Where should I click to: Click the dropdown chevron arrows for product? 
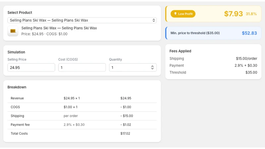[x=154, y=20]
